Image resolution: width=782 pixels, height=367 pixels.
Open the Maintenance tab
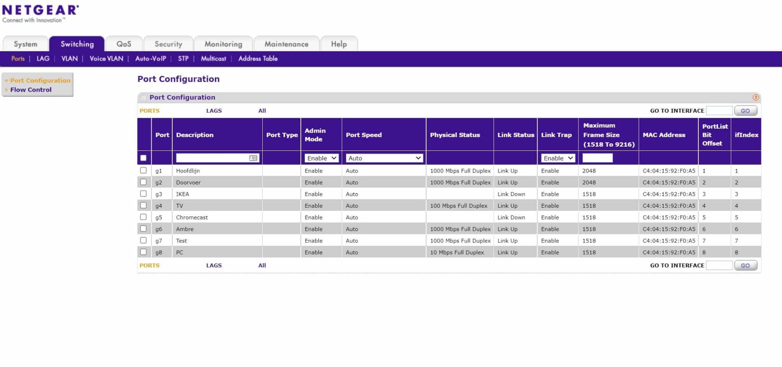pyautogui.click(x=286, y=44)
